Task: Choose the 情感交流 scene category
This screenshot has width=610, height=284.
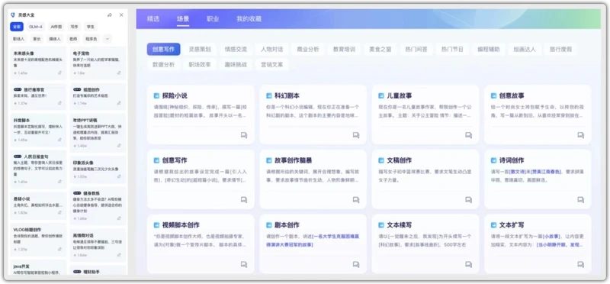Action: [x=236, y=50]
